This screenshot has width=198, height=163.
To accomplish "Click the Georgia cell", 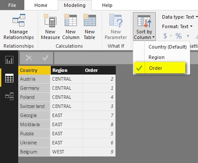I will tap(34, 115).
